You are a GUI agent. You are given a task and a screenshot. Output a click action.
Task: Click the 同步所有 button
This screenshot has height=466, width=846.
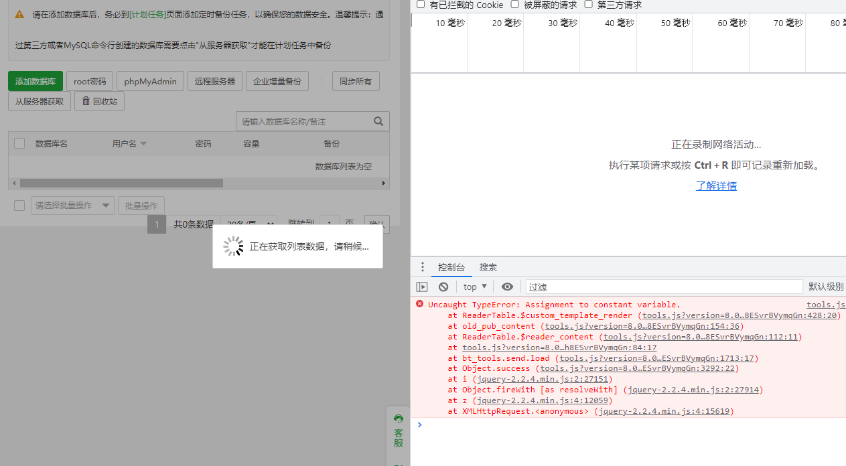click(356, 81)
